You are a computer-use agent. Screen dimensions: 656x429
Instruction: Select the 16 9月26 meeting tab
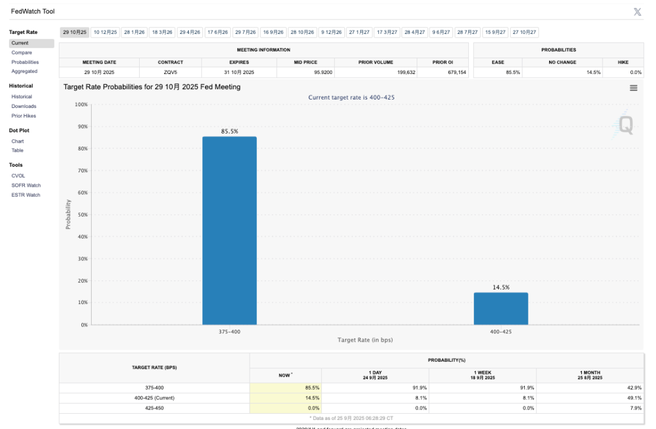point(273,32)
